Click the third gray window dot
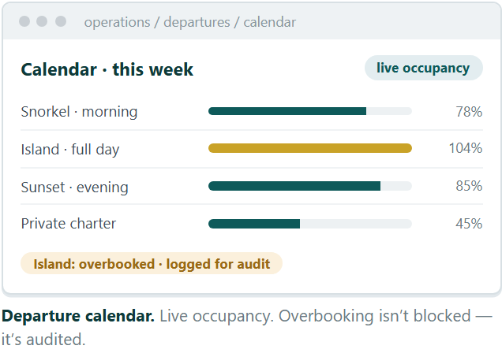 tap(61, 21)
